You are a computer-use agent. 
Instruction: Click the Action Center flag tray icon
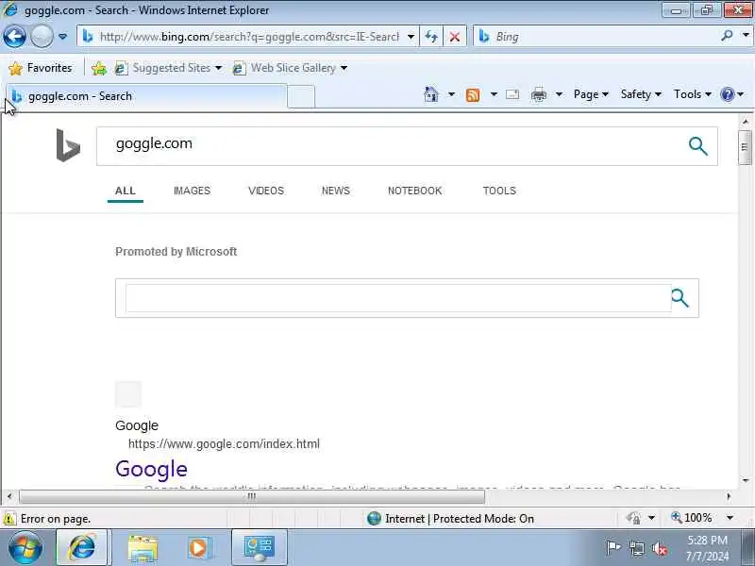point(612,548)
